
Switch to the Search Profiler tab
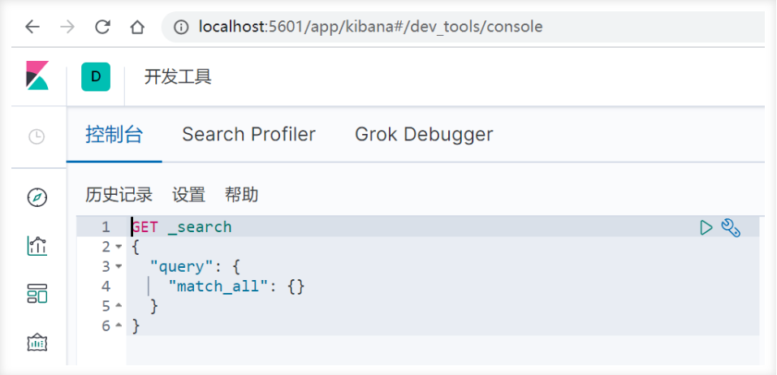pos(248,134)
